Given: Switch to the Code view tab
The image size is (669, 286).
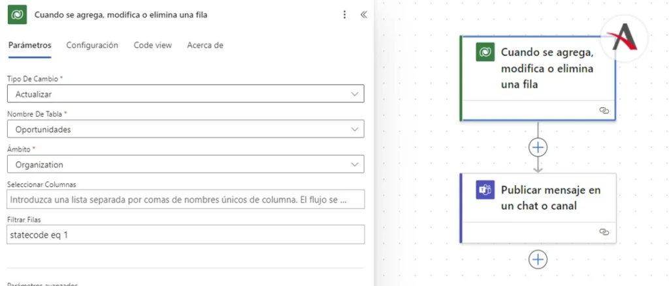Looking at the screenshot, I should [x=153, y=45].
